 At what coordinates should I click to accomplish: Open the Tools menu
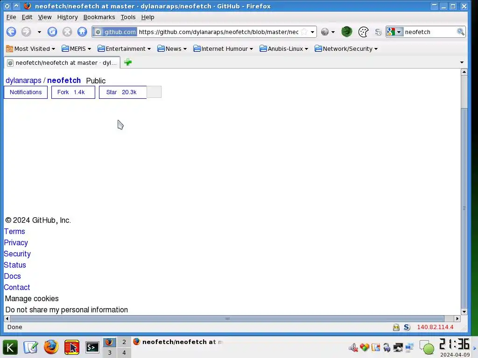click(x=128, y=17)
